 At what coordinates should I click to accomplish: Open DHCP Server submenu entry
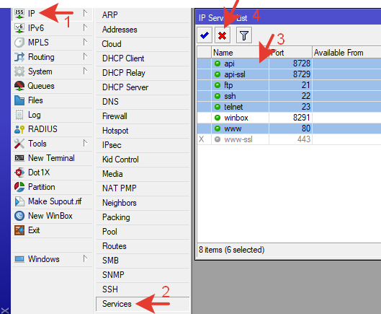click(x=143, y=87)
